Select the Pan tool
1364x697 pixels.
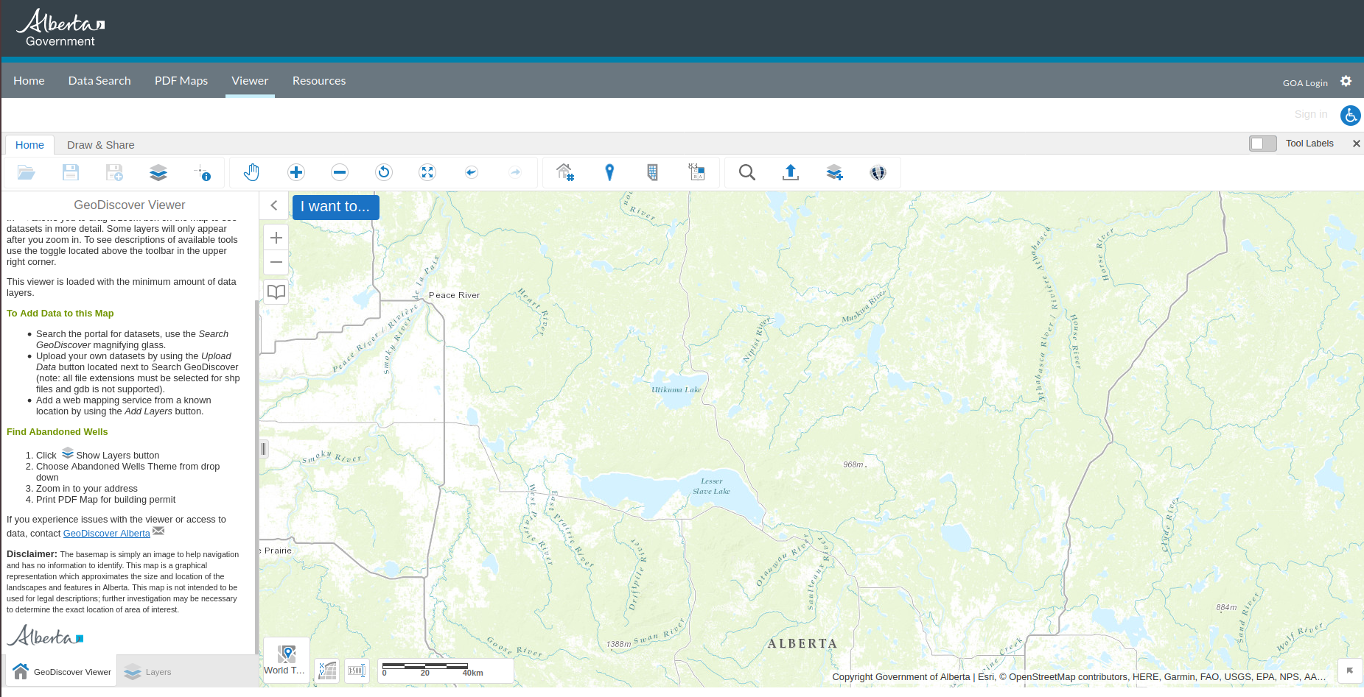(x=251, y=171)
